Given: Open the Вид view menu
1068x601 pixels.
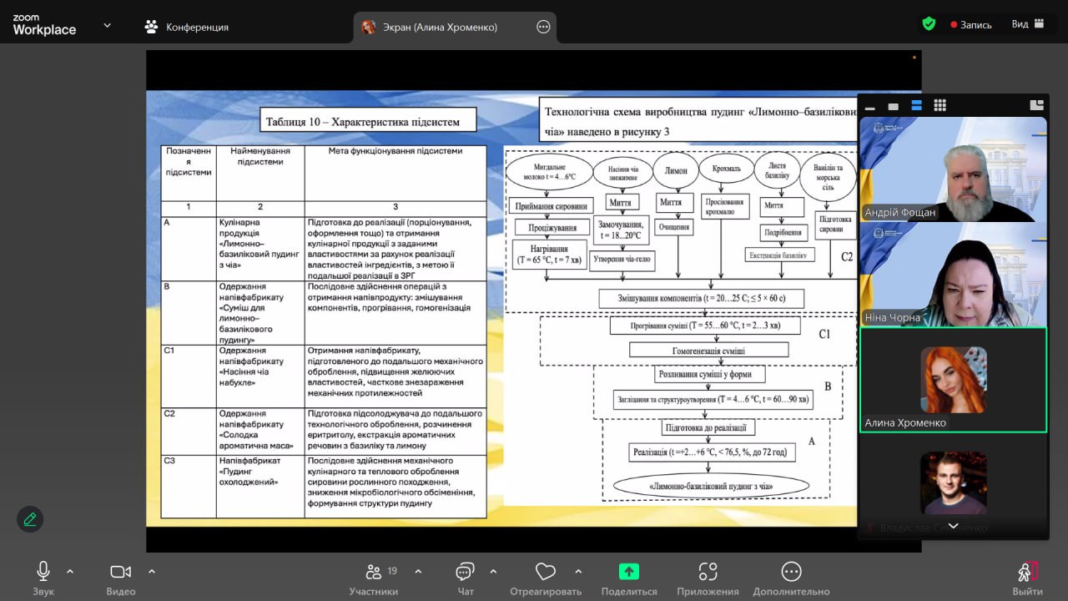Looking at the screenshot, I should (x=1028, y=24).
